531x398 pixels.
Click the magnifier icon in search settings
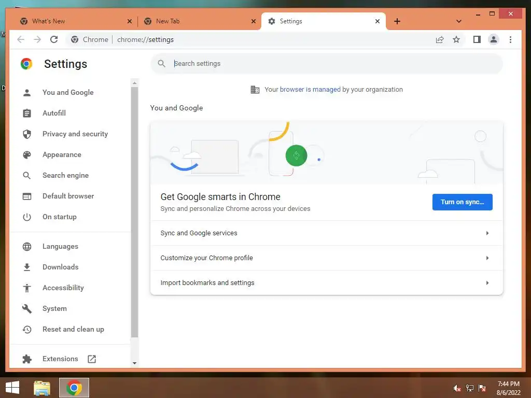[x=162, y=64]
